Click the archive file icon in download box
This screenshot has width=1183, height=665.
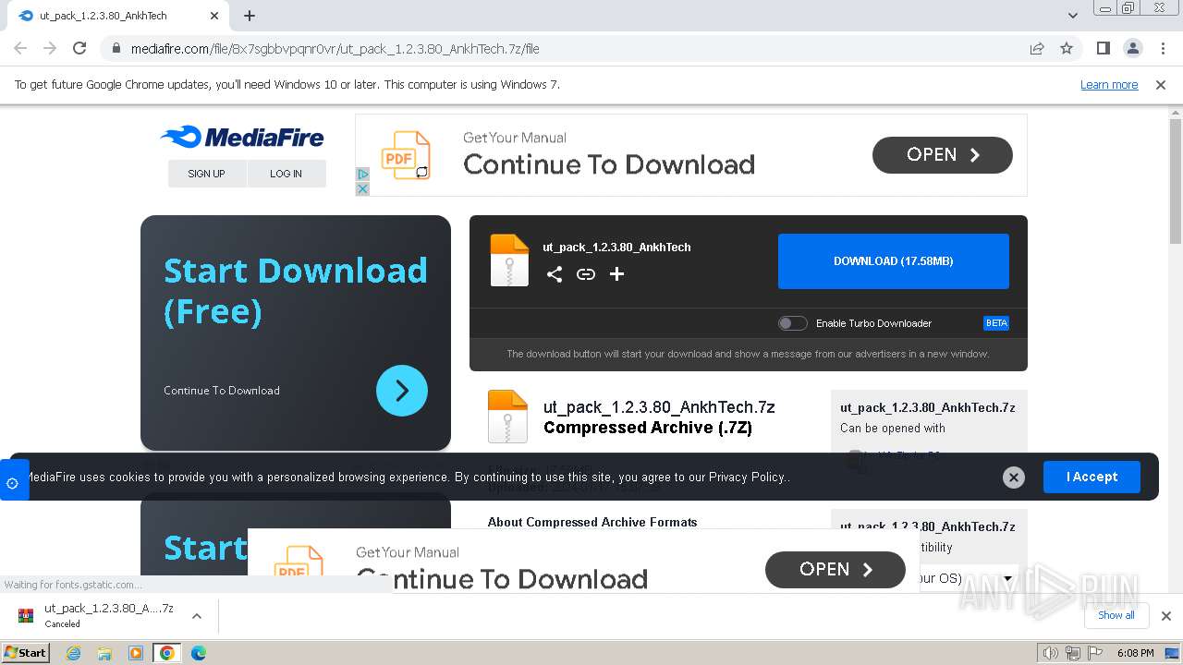click(x=509, y=260)
